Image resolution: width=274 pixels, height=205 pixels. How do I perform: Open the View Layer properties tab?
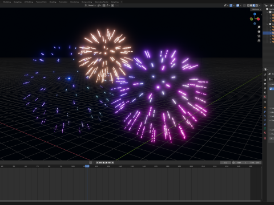point(265,88)
